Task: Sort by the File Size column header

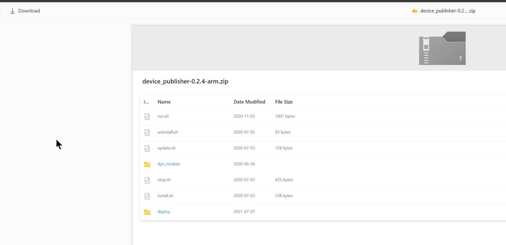Action: 284,102
